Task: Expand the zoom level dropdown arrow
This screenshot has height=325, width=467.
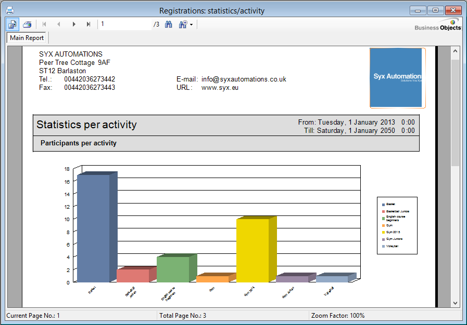Action: (x=192, y=25)
